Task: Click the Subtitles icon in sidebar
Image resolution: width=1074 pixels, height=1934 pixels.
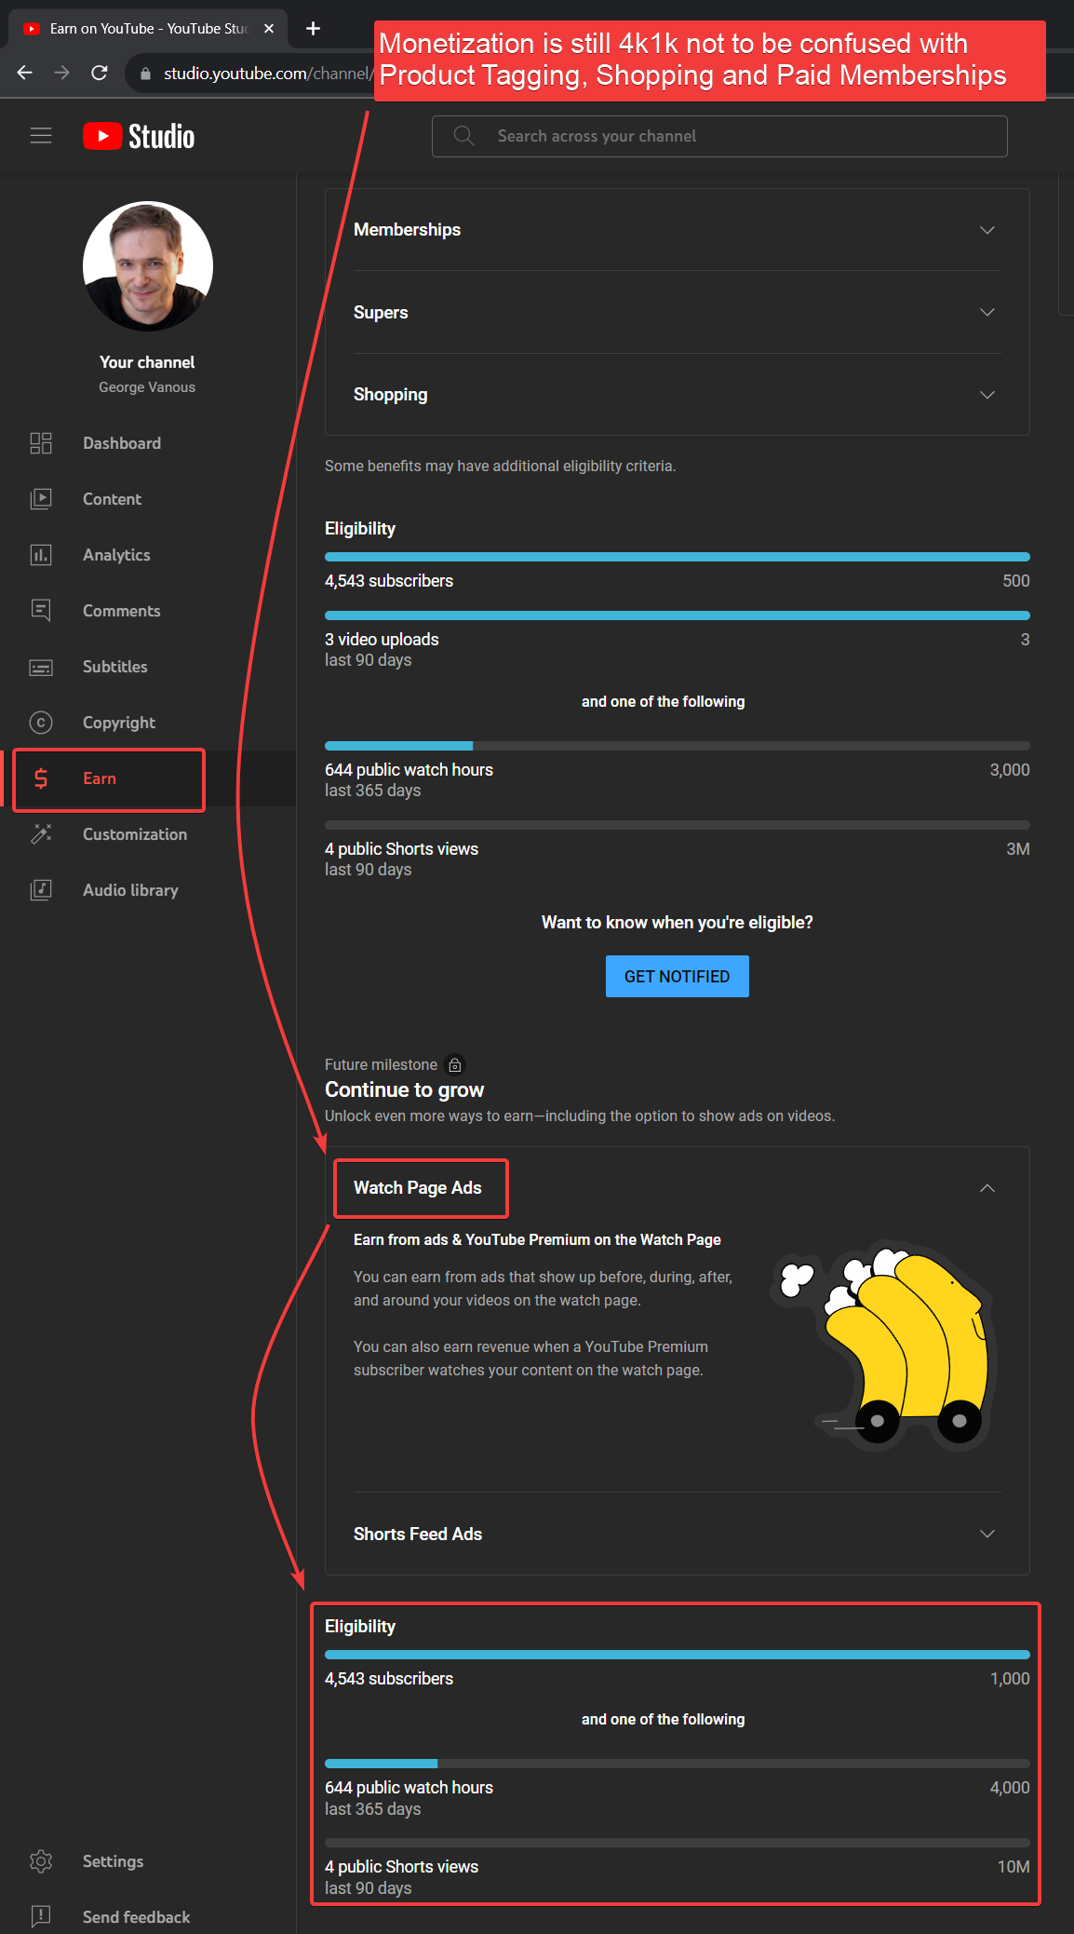Action: [x=41, y=667]
